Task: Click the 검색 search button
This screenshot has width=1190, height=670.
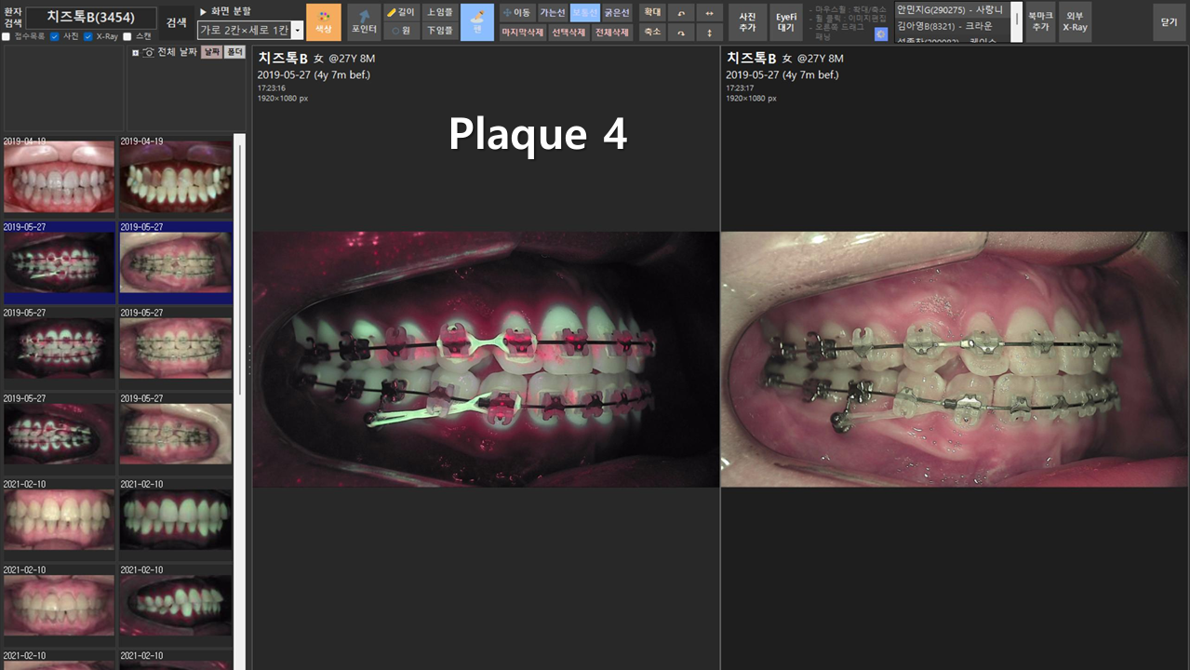Action: pos(176,22)
